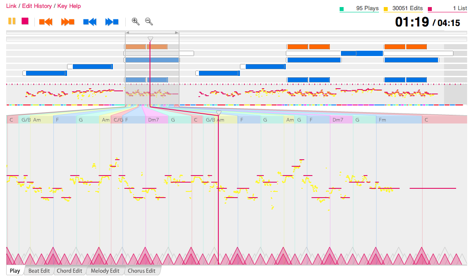Open Key Help

point(69,6)
